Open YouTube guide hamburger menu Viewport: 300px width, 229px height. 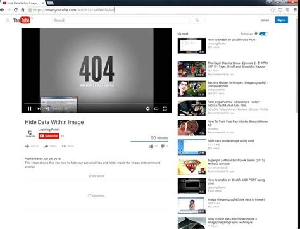[8, 20]
